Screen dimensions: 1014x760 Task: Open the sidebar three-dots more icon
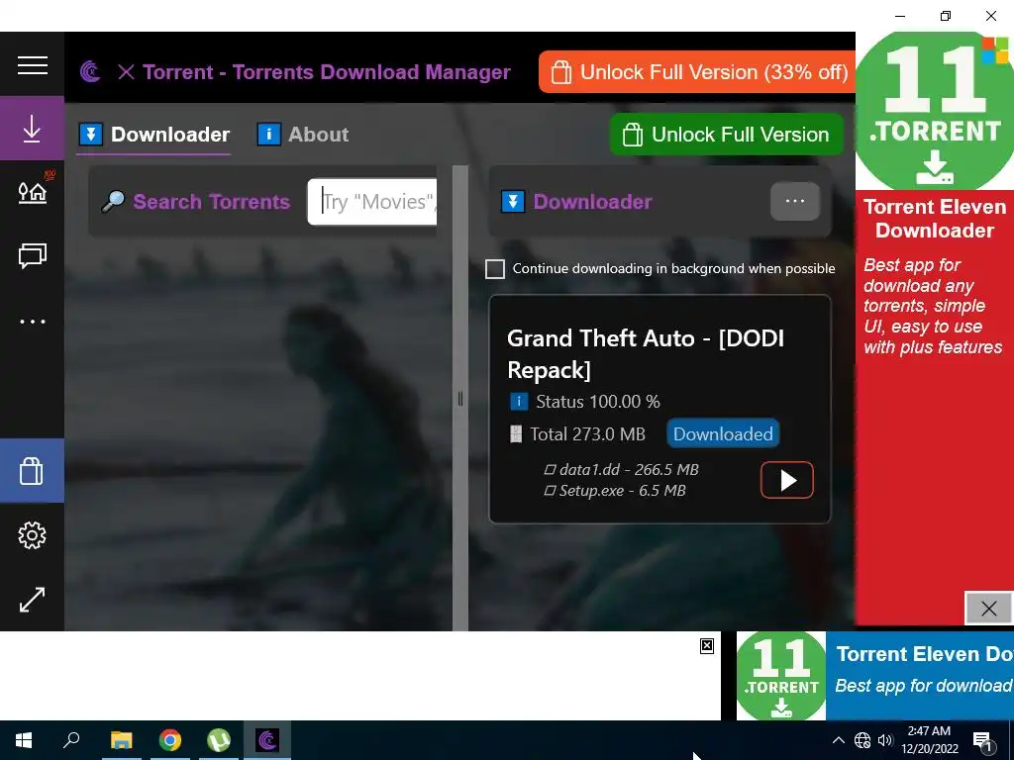click(33, 322)
